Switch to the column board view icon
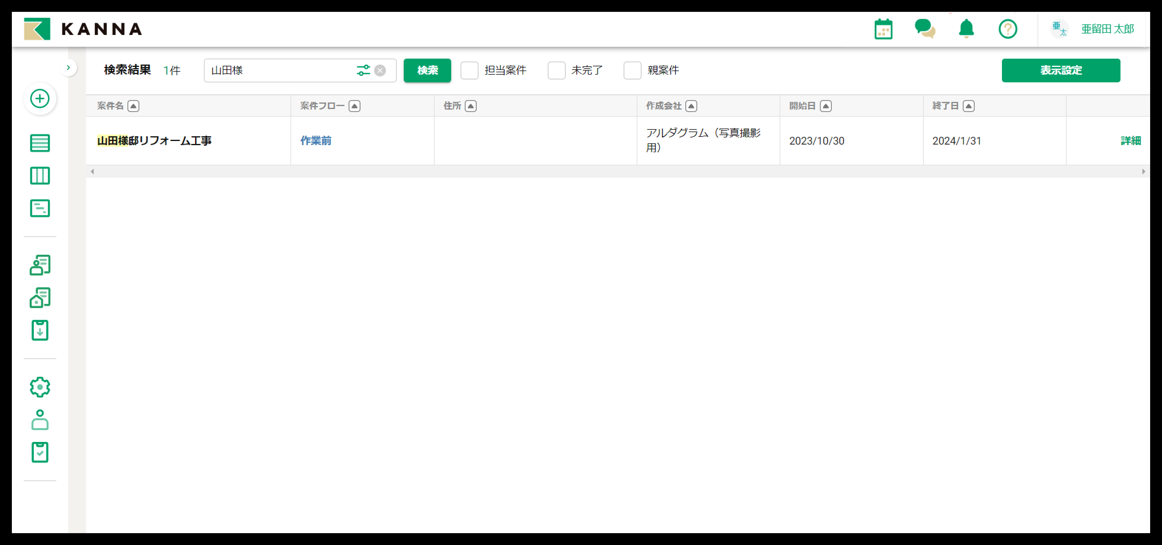Screen dimensions: 1162x545 click(x=40, y=176)
